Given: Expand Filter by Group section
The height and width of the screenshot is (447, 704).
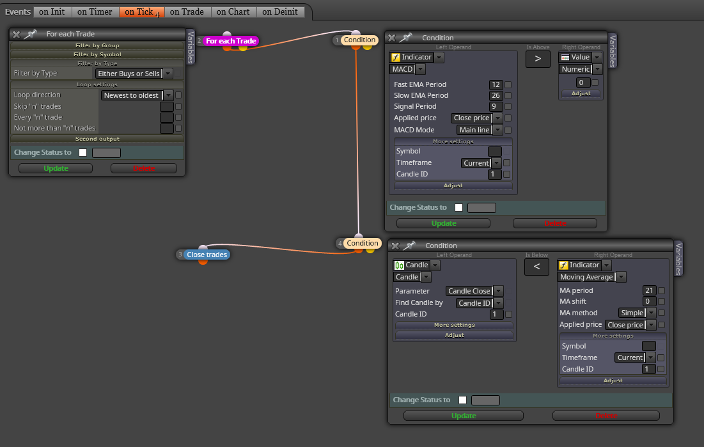Looking at the screenshot, I should [x=97, y=46].
